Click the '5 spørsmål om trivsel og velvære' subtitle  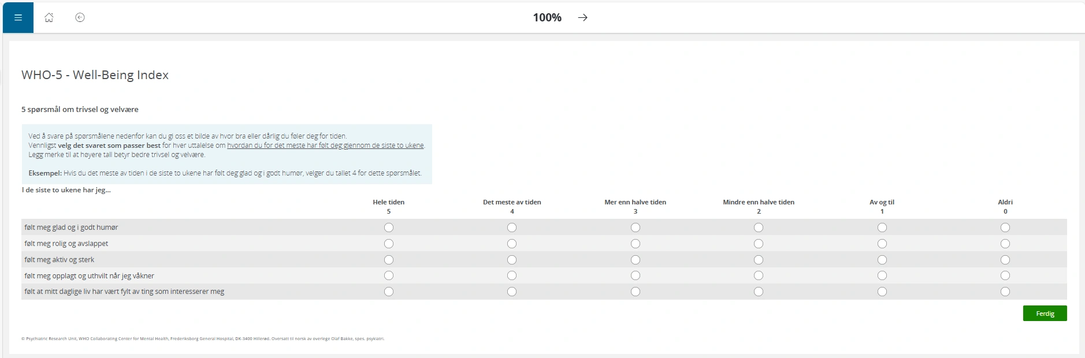coord(80,109)
